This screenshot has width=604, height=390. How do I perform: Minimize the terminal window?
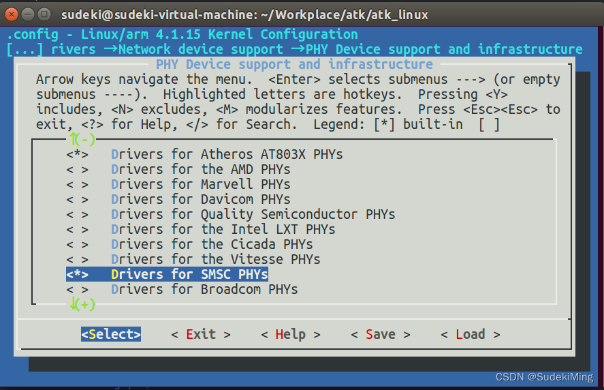(28, 14)
